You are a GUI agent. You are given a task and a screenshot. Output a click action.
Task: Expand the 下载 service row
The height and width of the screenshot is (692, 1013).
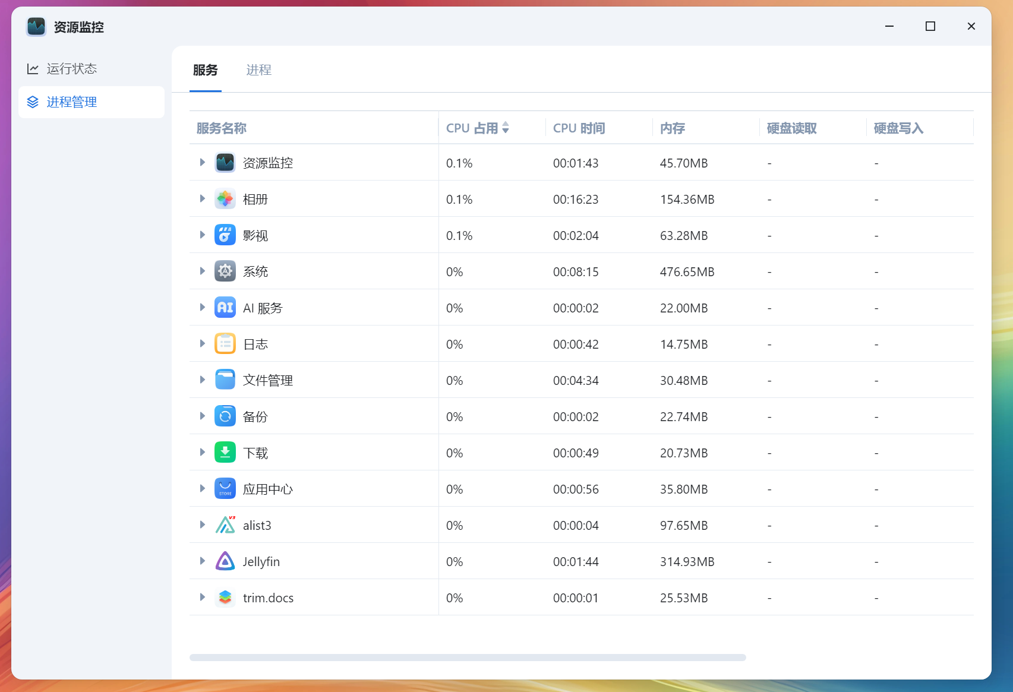click(203, 453)
